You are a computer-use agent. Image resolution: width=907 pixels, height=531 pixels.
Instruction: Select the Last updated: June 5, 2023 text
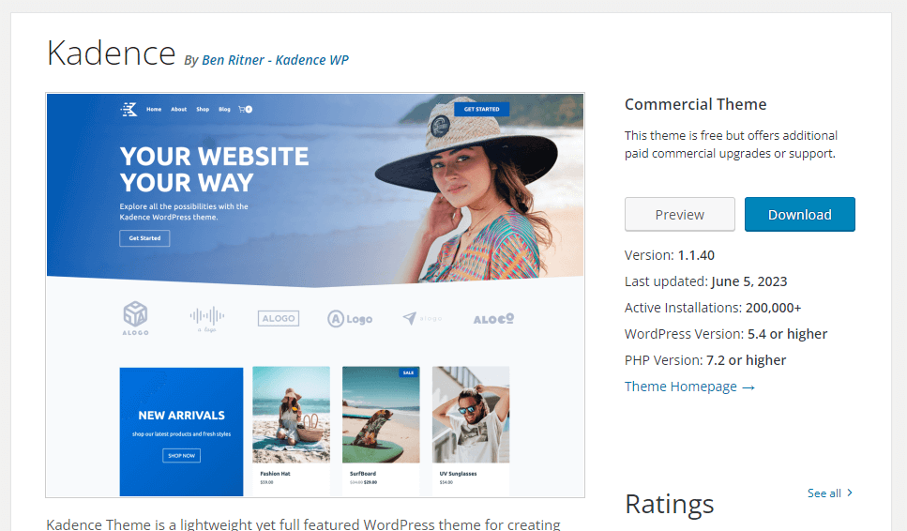tap(705, 281)
